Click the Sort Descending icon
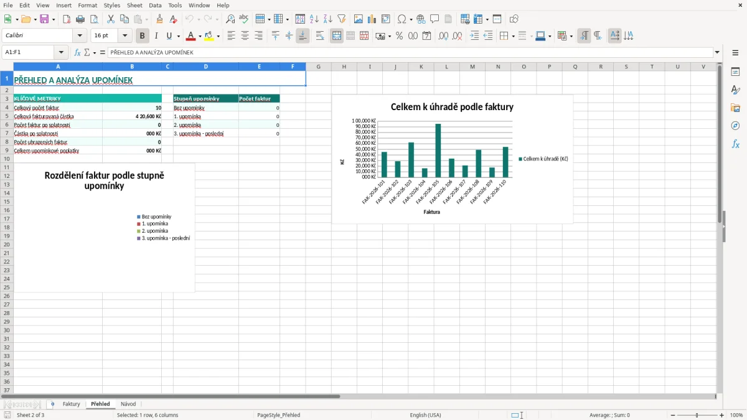 coord(328,19)
